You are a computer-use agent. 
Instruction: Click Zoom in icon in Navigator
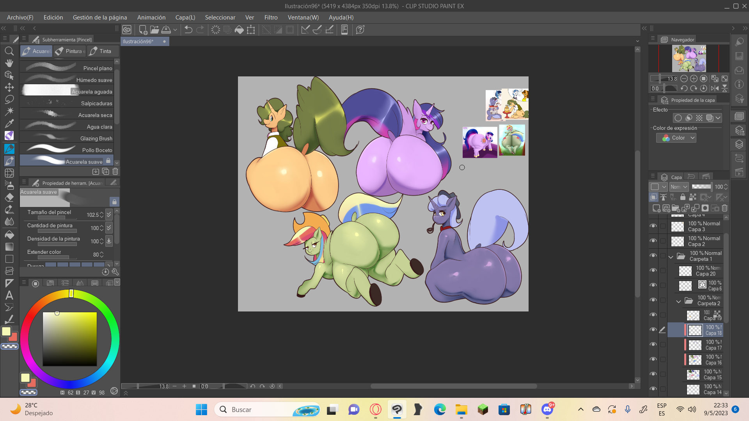pos(694,79)
